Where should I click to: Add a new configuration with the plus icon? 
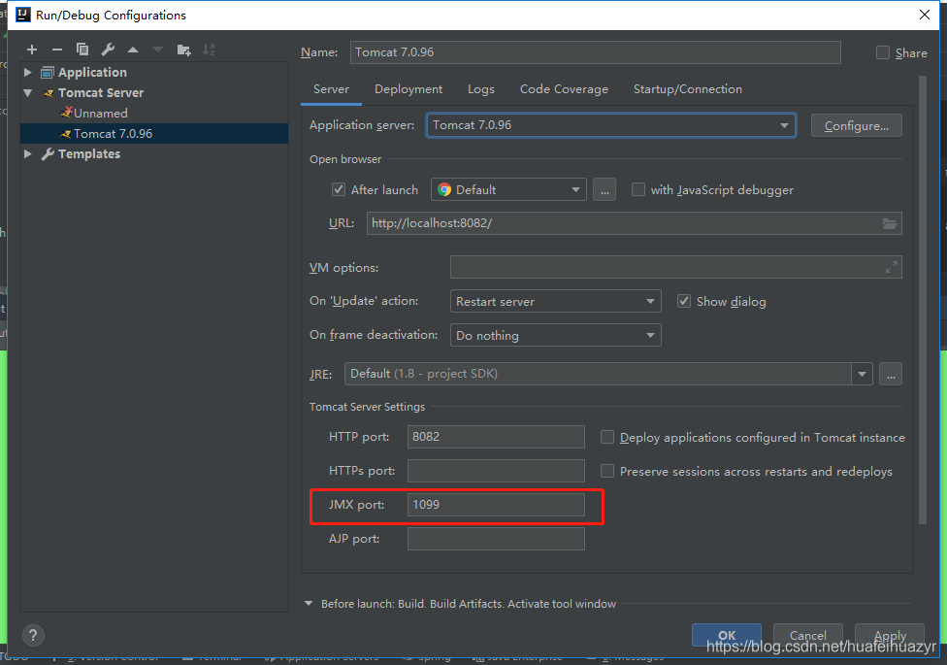(32, 50)
